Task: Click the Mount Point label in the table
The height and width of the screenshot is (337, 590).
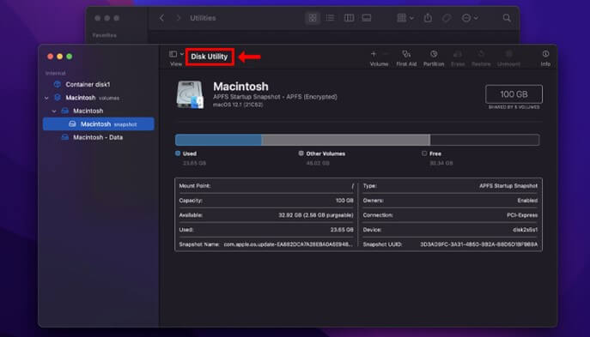Action: 195,186
